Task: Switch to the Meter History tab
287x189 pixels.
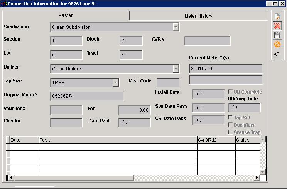Action: (198, 16)
